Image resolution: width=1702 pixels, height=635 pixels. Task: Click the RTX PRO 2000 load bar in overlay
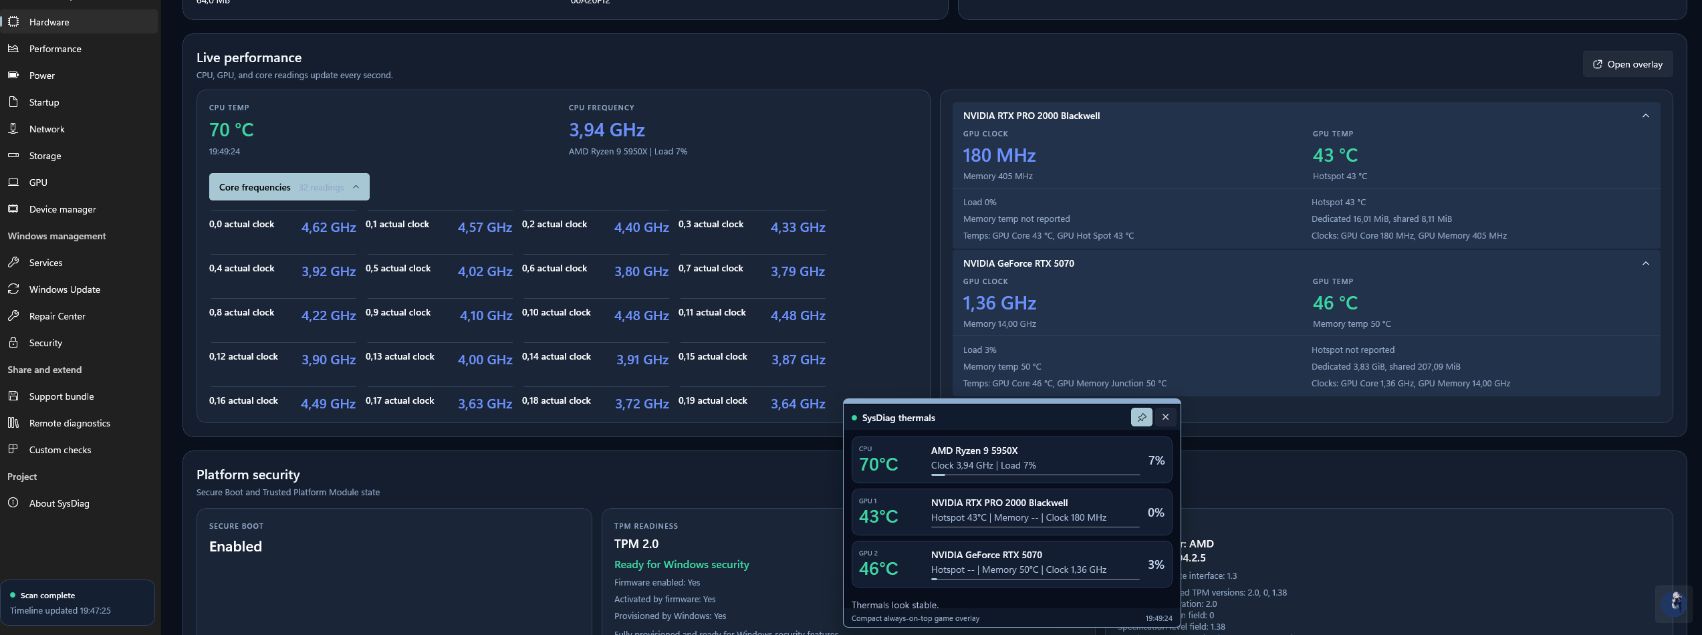pyautogui.click(x=1035, y=527)
